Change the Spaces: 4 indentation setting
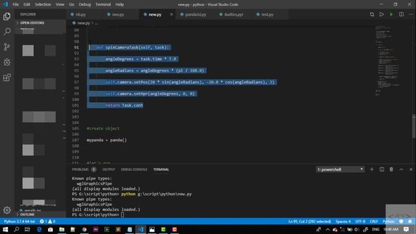416x234 pixels. coord(343,221)
